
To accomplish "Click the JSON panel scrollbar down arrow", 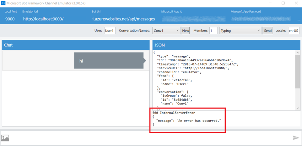I will pos(298,108).
